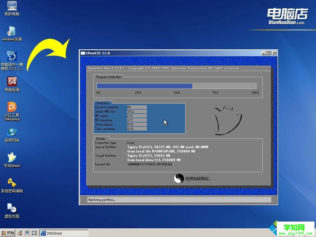Image resolution: width=316 pixels, height=237 pixels.
Task: Open the 开始 Start menu
Action: (8, 233)
